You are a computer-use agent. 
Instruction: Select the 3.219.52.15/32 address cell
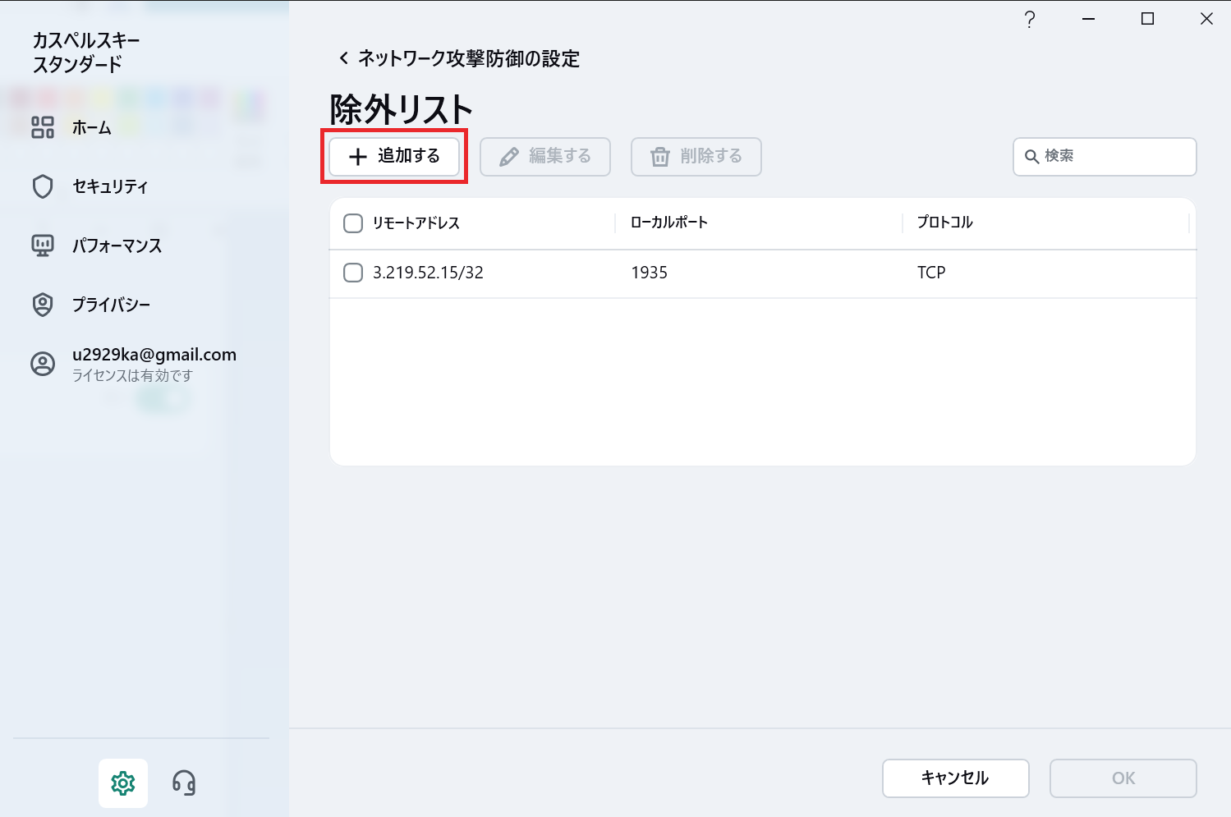[x=428, y=273]
